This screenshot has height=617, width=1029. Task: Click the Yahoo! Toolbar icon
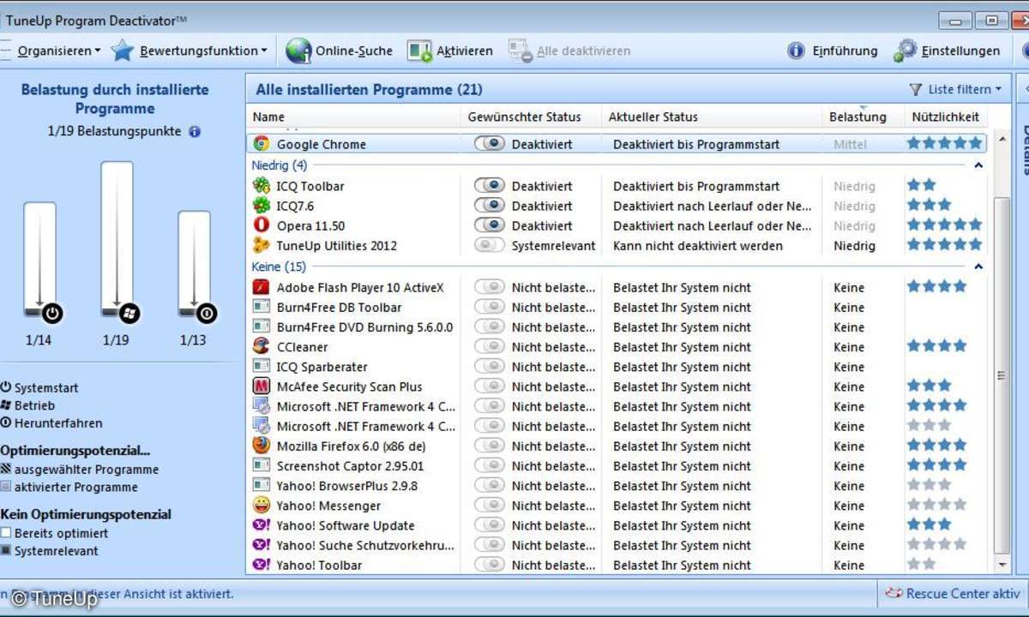coord(262,565)
